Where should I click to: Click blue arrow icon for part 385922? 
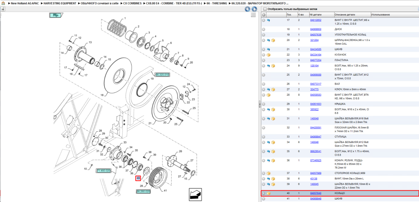pyautogui.click(x=268, y=110)
